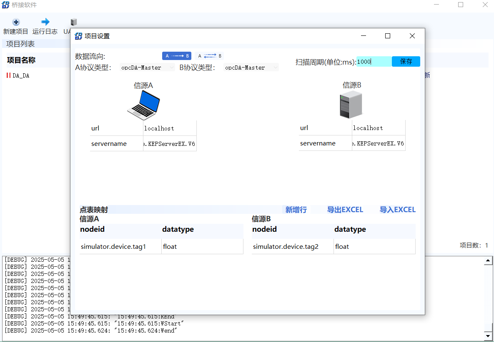Maximize the 项目设置 dialog

tap(388, 36)
